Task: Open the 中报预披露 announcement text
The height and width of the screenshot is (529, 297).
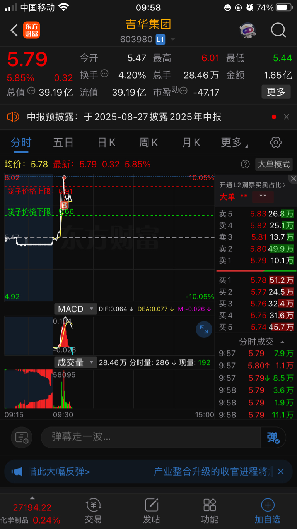Action: coord(124,117)
